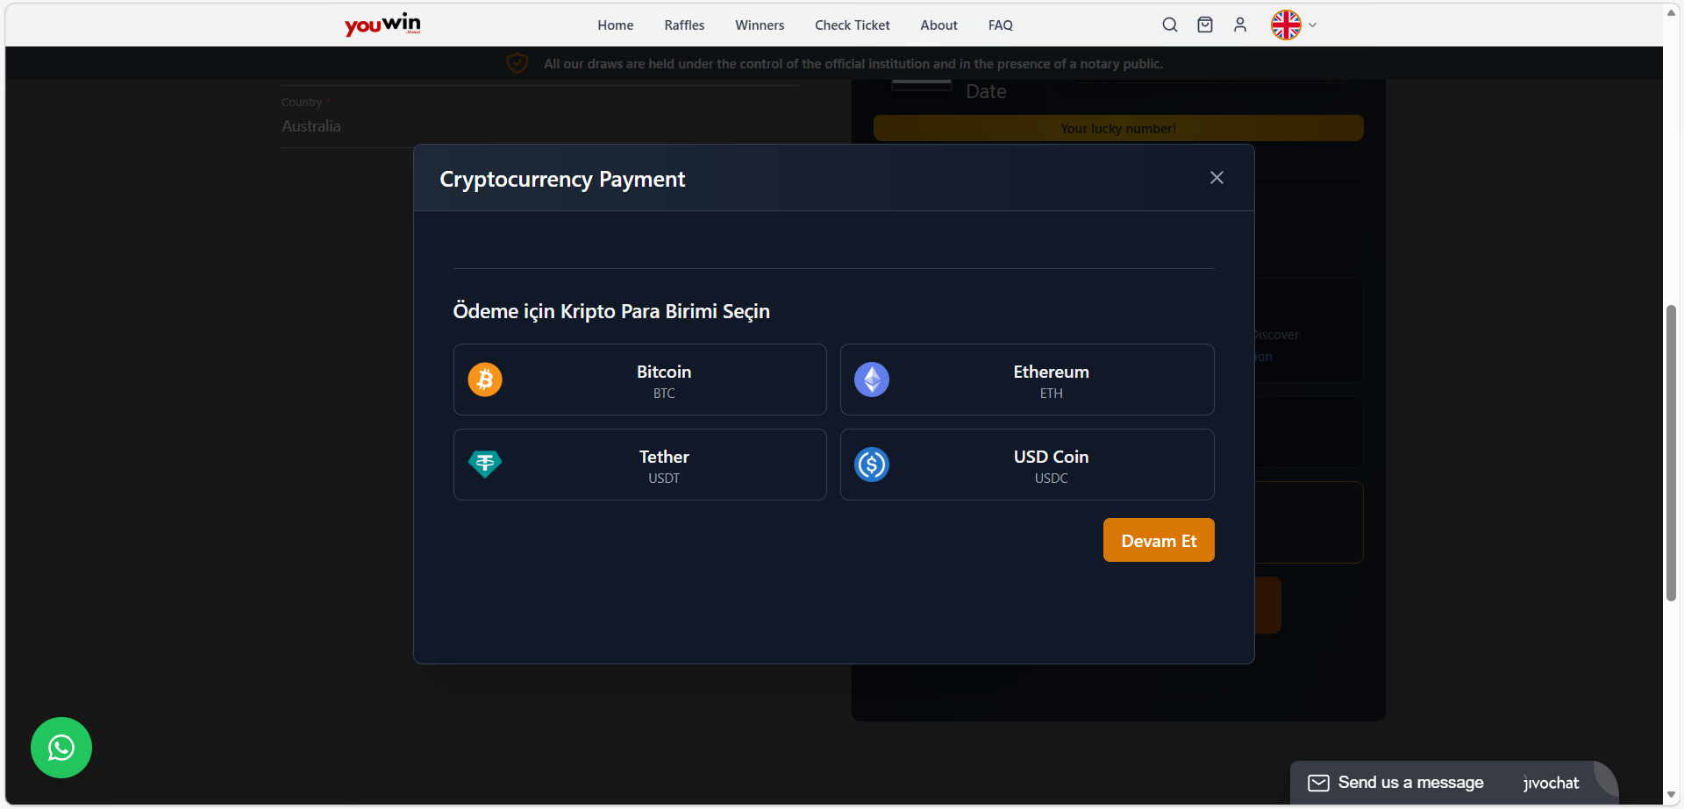This screenshot has height=809, width=1684.
Task: Open the search icon
Action: (x=1169, y=25)
